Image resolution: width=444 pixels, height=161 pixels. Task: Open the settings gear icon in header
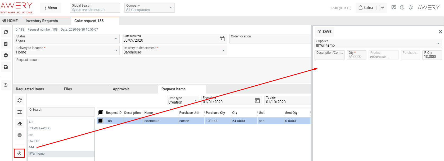[x=410, y=8]
